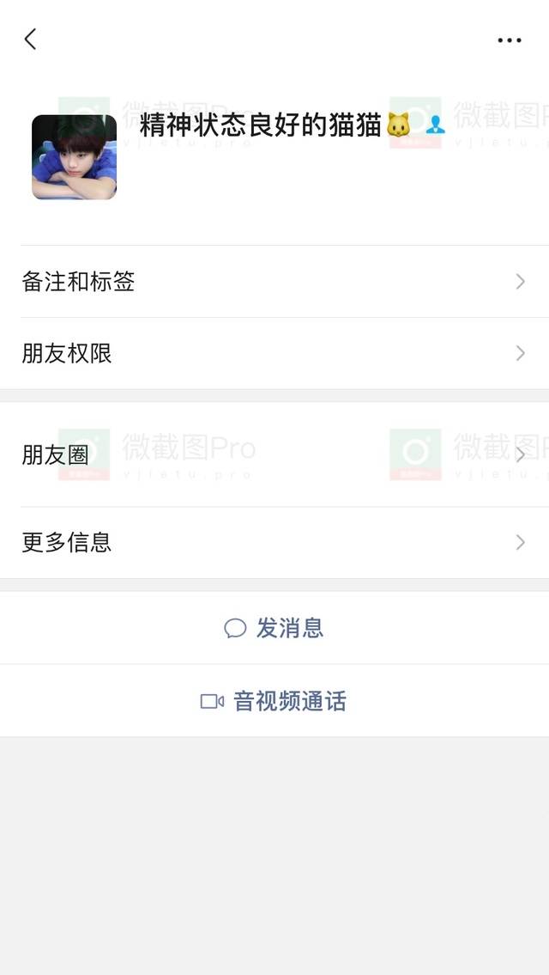Tap the 发消息 button text
This screenshot has height=975, width=549.
[x=290, y=628]
